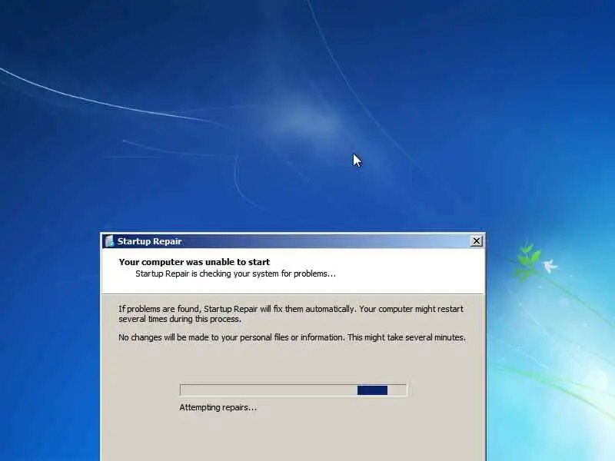Click 'Your computer was unable to start' heading
The height and width of the screenshot is (461, 615).
click(x=194, y=262)
